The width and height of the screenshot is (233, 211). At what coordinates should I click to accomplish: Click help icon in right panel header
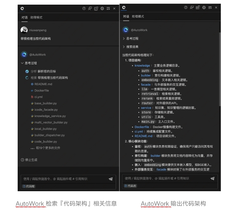point(185,8)
